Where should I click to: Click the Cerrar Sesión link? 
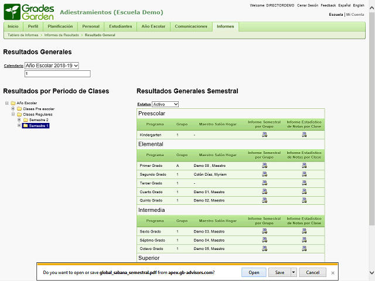point(308,5)
